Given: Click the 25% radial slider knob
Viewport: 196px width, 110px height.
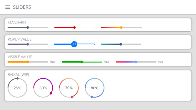Looking at the screenshot, I should tap(17, 78).
